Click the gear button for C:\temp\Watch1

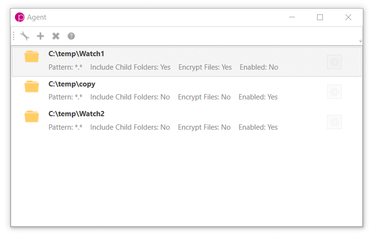pyautogui.click(x=334, y=62)
